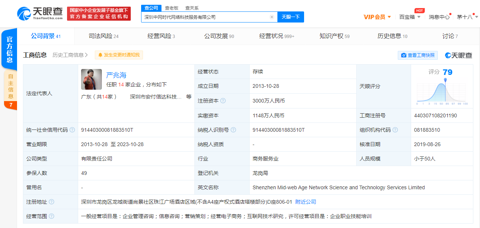Click help icon beside 注册资本
The image size is (480, 228).
point(223,101)
